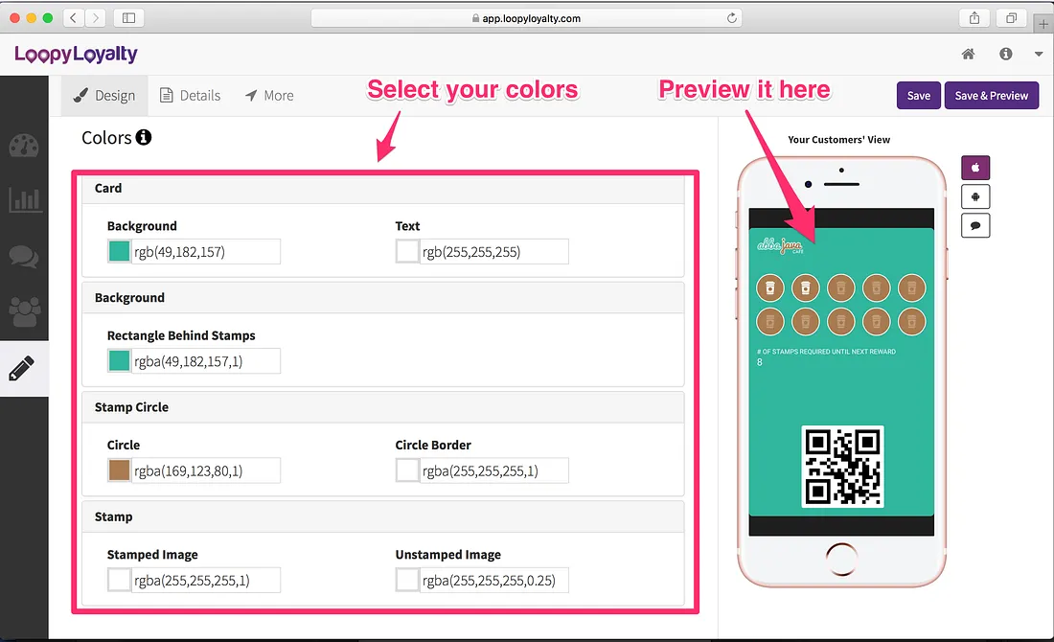Click the Safari share button
Screen dimensions: 1054x642
(974, 18)
